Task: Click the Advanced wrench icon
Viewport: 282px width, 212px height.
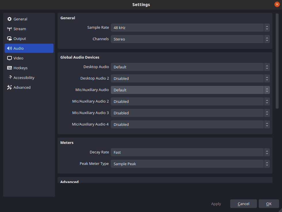Action: coord(9,87)
